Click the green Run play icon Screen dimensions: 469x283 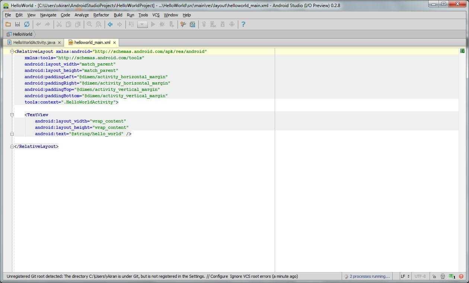(153, 24)
